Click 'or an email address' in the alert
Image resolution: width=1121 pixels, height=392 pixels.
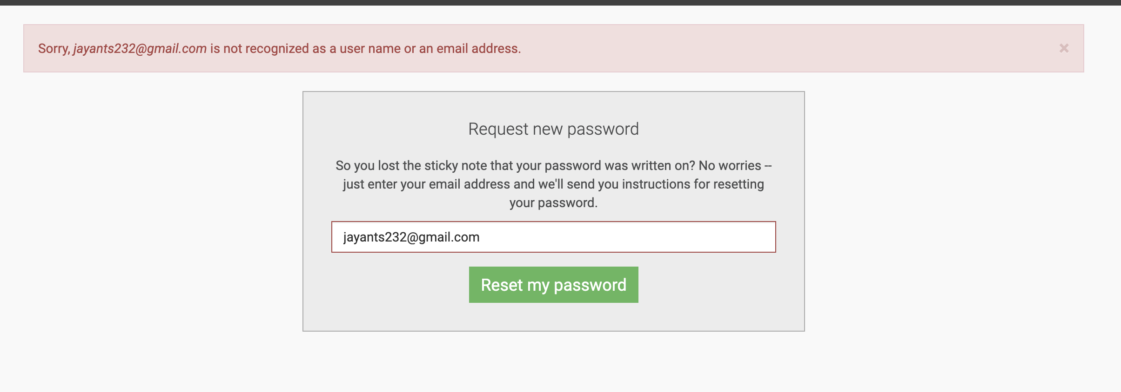coord(462,48)
